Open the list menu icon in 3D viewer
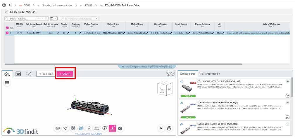 point(7,83)
